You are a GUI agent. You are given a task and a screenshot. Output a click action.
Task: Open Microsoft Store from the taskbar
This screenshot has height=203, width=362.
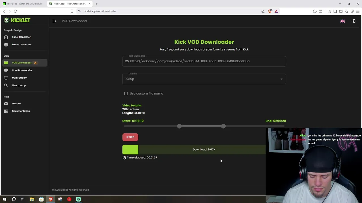(x=41, y=199)
